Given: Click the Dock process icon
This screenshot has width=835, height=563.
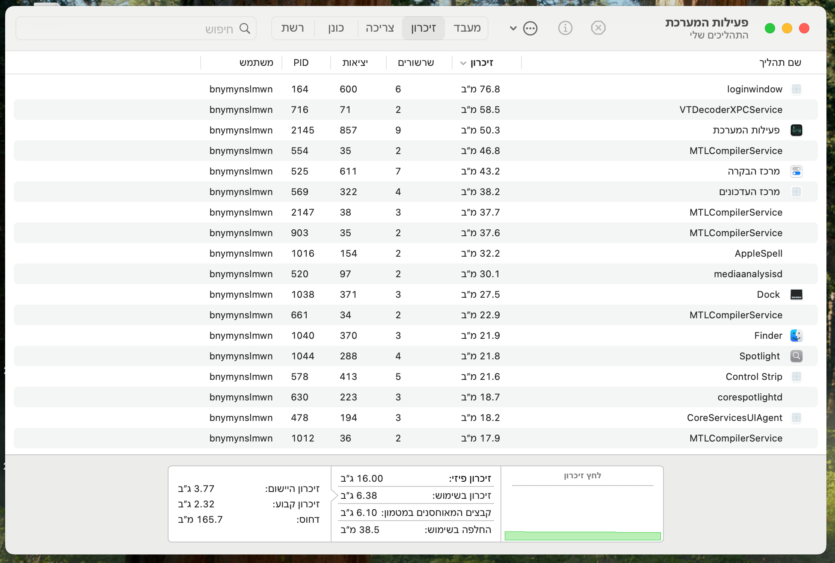Looking at the screenshot, I should [796, 294].
